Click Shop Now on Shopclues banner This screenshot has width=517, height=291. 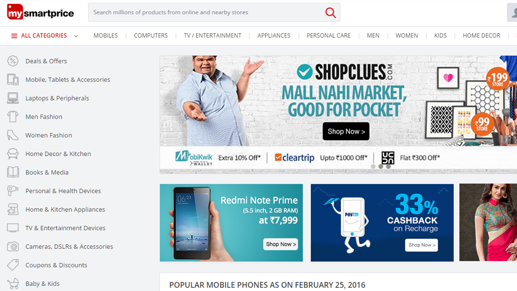(x=346, y=131)
